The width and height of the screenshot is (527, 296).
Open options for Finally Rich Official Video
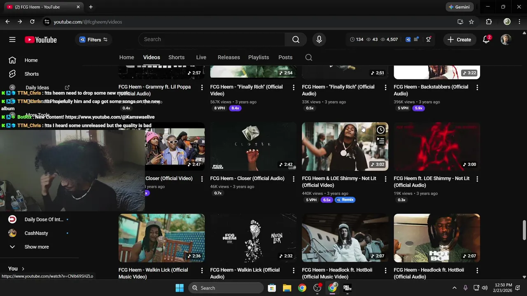294,87
